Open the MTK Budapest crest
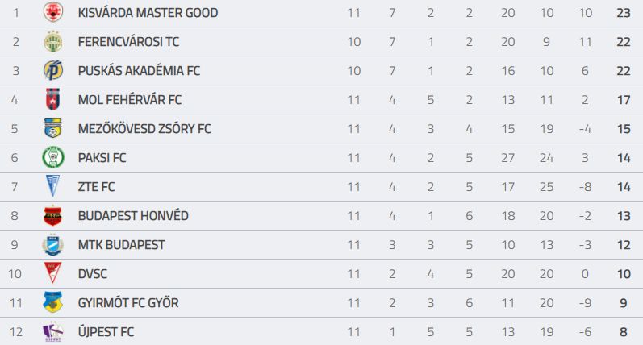The width and height of the screenshot is (643, 345). 53,244
